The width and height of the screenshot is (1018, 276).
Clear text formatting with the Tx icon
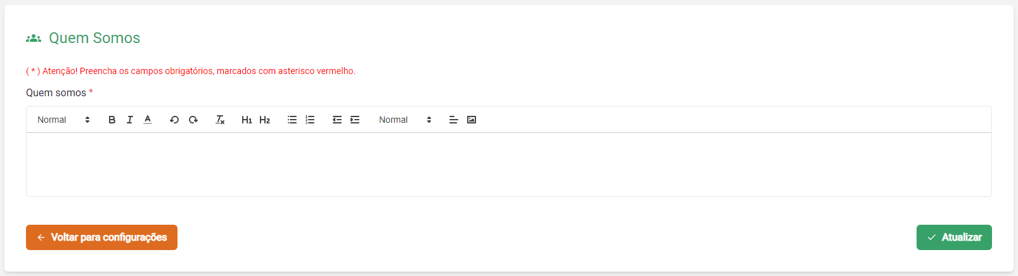point(220,120)
